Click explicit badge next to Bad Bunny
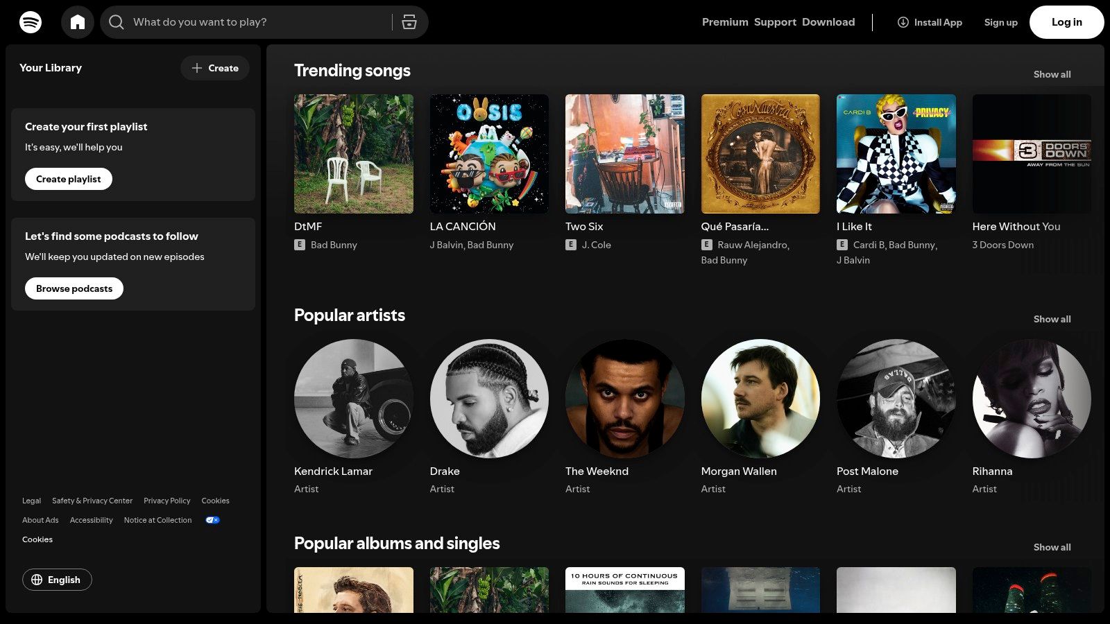 tap(300, 245)
